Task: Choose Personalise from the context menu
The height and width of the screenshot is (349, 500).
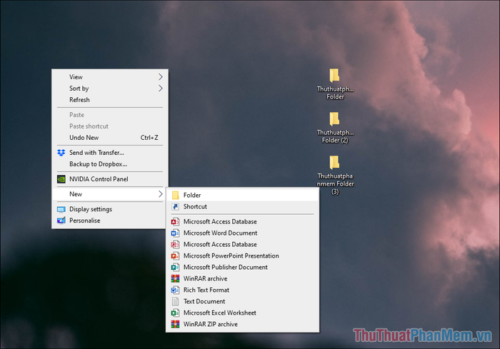Action: click(x=110, y=221)
